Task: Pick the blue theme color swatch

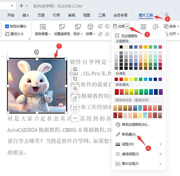Action: tap(136, 47)
